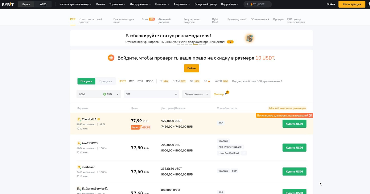Viewport: 370px width, 194px height.
Task: Buy USDT from Classic444
Action: [x=294, y=124]
